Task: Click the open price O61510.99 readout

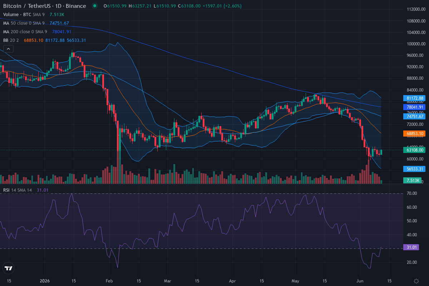Action: [115, 6]
